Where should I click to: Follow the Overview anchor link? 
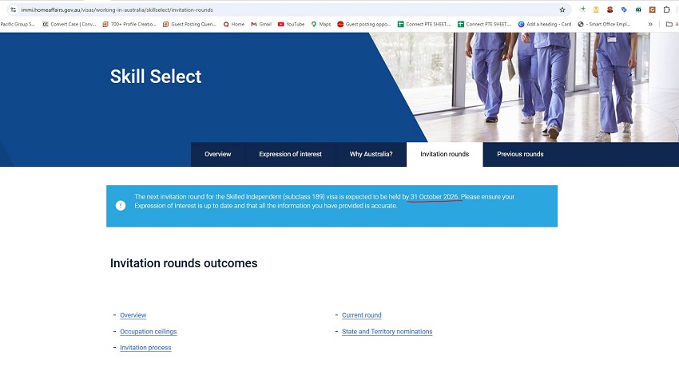point(133,315)
